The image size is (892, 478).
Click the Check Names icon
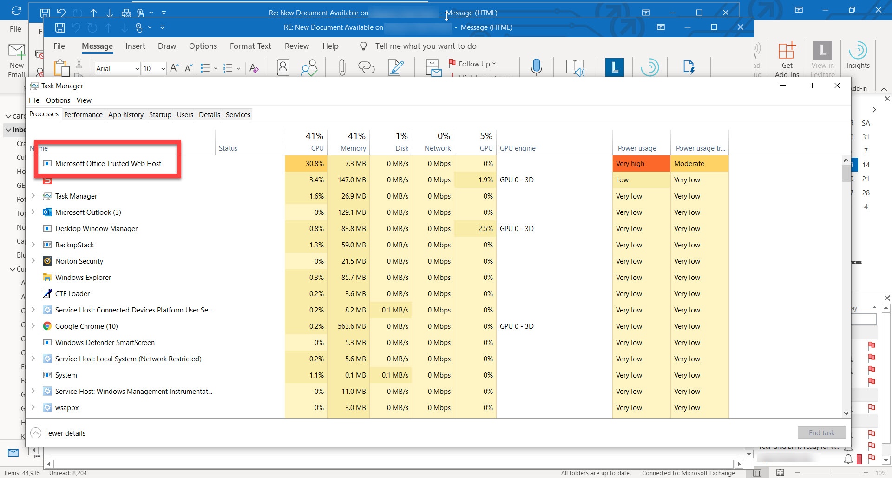(309, 67)
